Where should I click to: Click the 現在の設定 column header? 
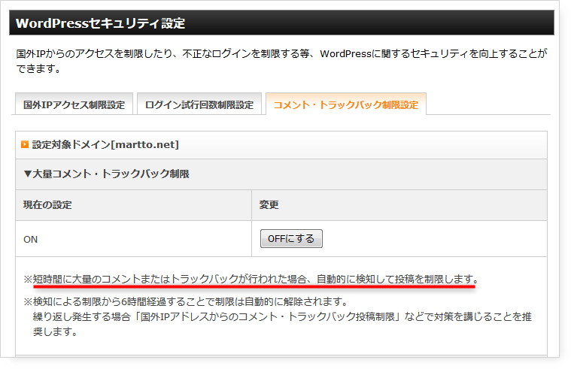point(47,204)
